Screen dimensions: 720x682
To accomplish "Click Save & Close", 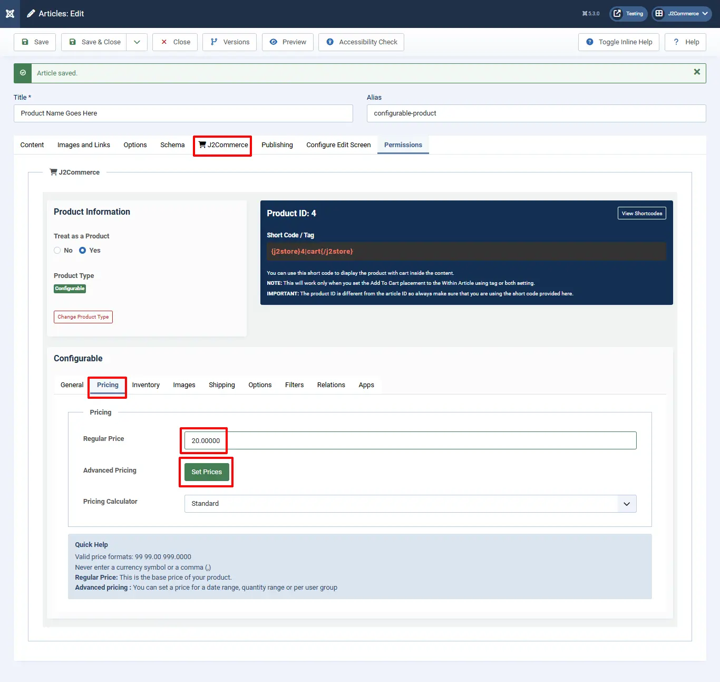I will [94, 42].
